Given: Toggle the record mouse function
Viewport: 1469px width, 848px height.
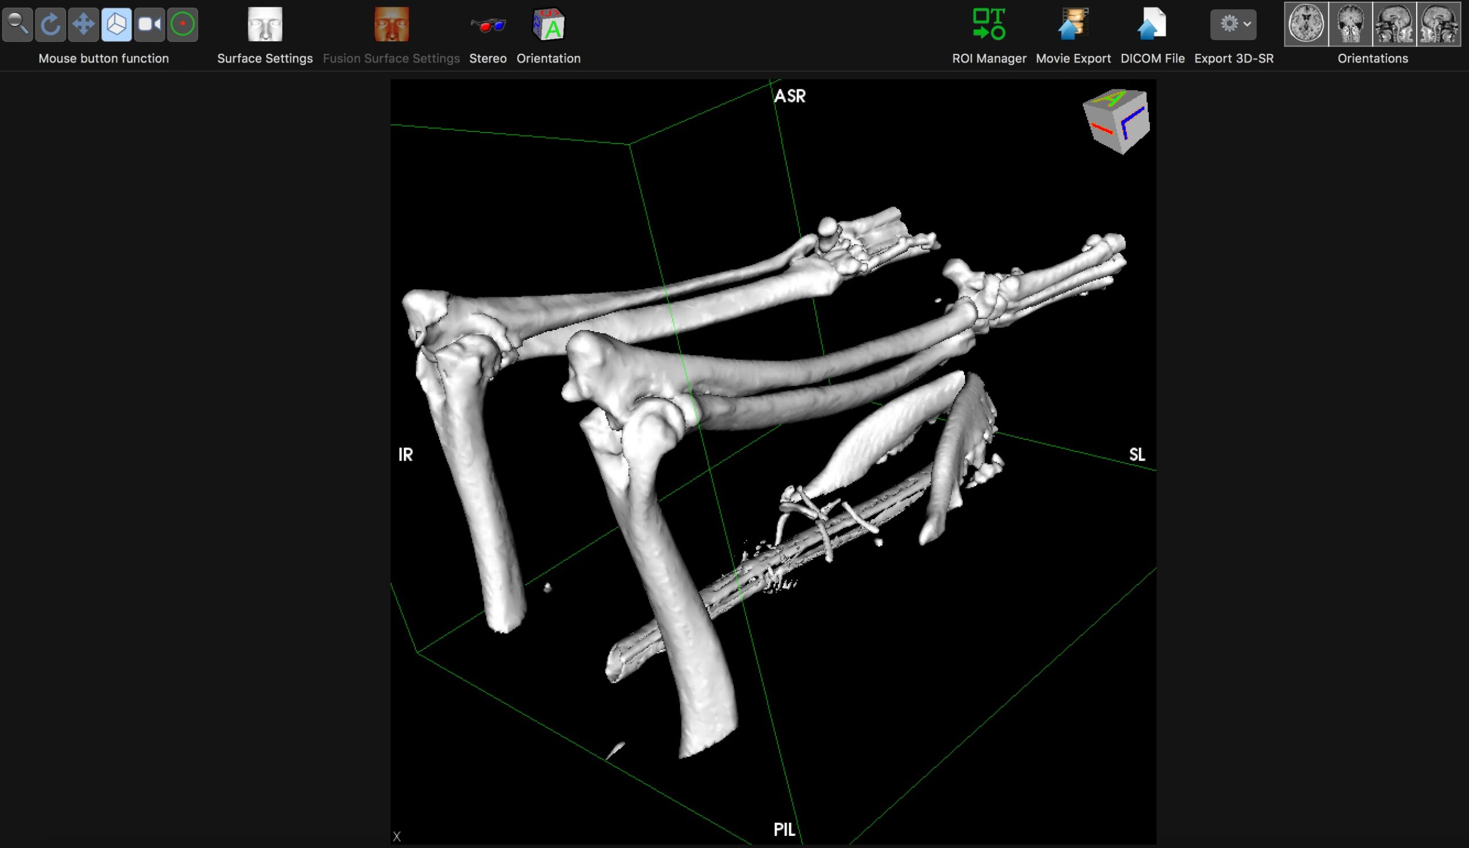Looking at the screenshot, I should coord(182,24).
